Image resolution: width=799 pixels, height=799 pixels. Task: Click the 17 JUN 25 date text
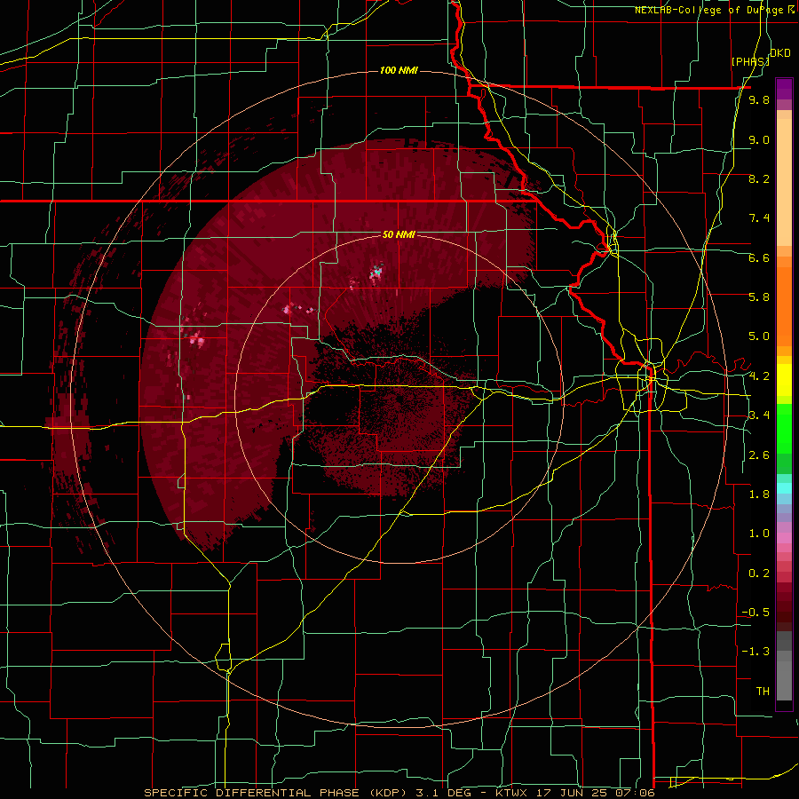tap(572, 793)
